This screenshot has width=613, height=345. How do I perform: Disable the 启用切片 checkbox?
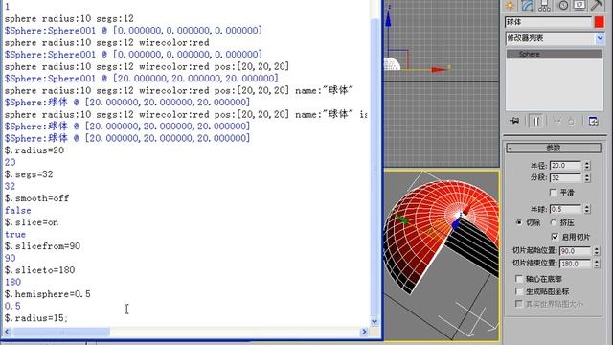(555, 237)
